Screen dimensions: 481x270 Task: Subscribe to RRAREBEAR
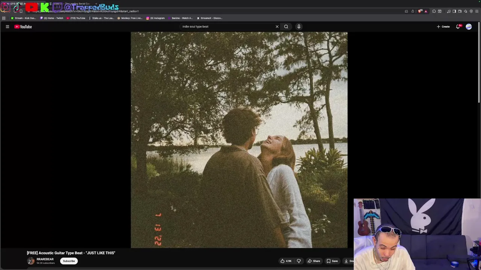69,261
